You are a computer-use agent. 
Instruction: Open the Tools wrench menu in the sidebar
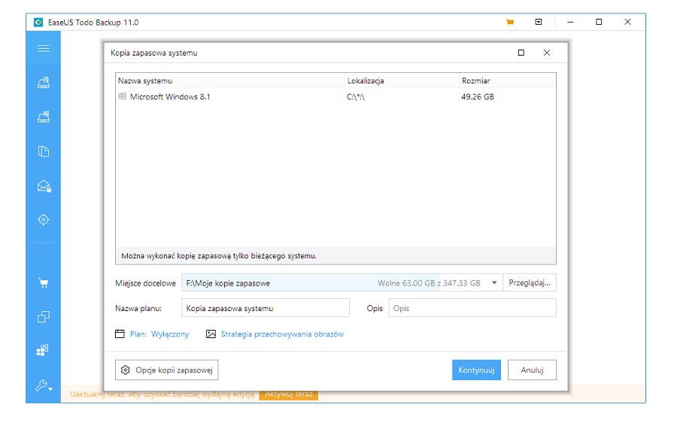tap(44, 385)
